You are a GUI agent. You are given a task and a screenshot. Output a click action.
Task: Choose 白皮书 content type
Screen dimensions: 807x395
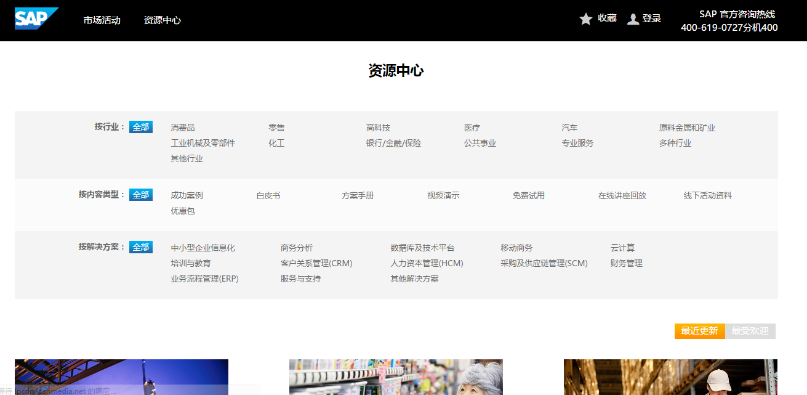point(268,196)
